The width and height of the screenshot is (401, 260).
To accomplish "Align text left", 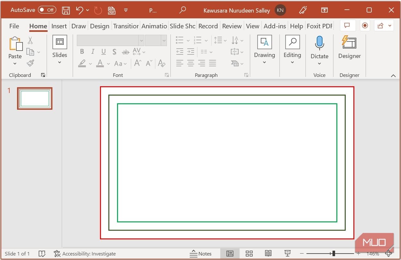I will pos(180,63).
